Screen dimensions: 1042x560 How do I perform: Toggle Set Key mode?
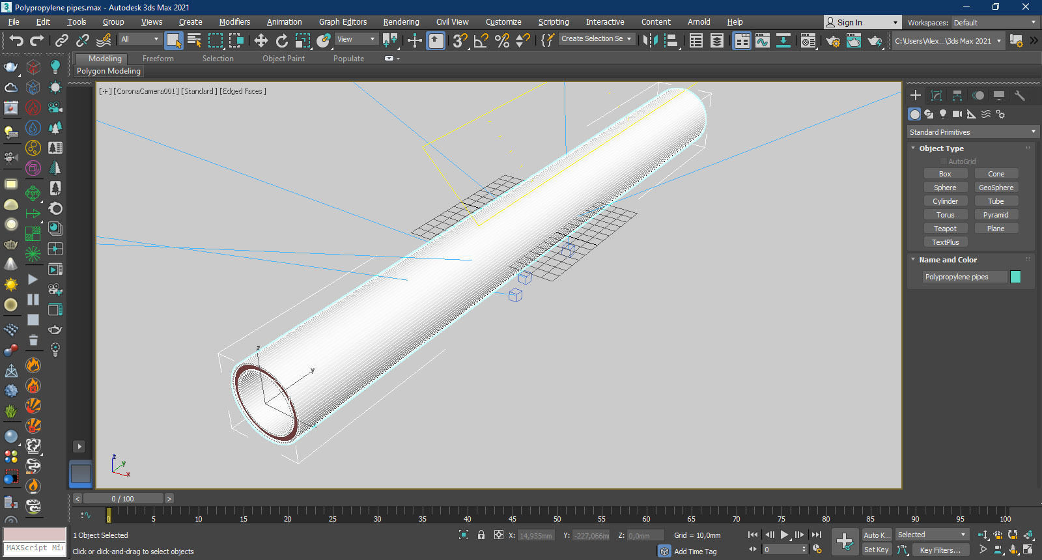pos(876,550)
